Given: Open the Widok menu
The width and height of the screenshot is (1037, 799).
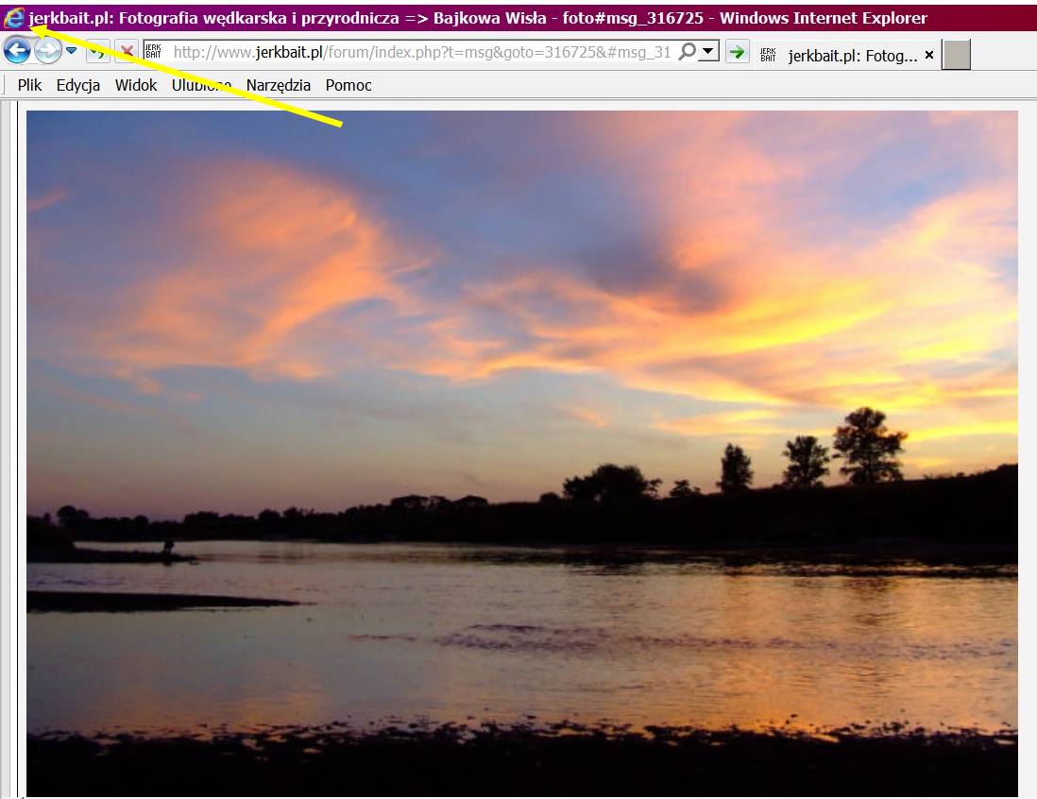Looking at the screenshot, I should point(136,85).
